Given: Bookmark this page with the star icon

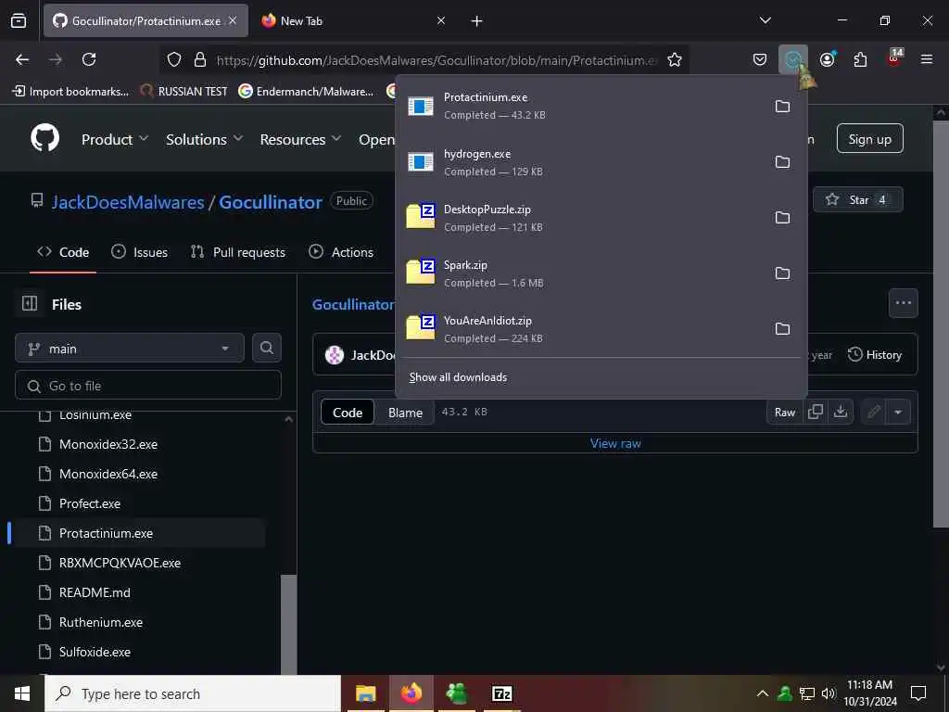Looking at the screenshot, I should [675, 59].
